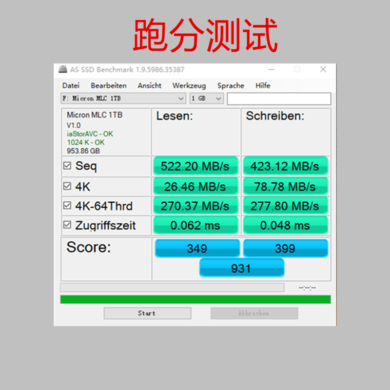Viewport: 390px width, 390px height.
Task: Expand the 1 GB test size dropdown
Action: (206, 98)
